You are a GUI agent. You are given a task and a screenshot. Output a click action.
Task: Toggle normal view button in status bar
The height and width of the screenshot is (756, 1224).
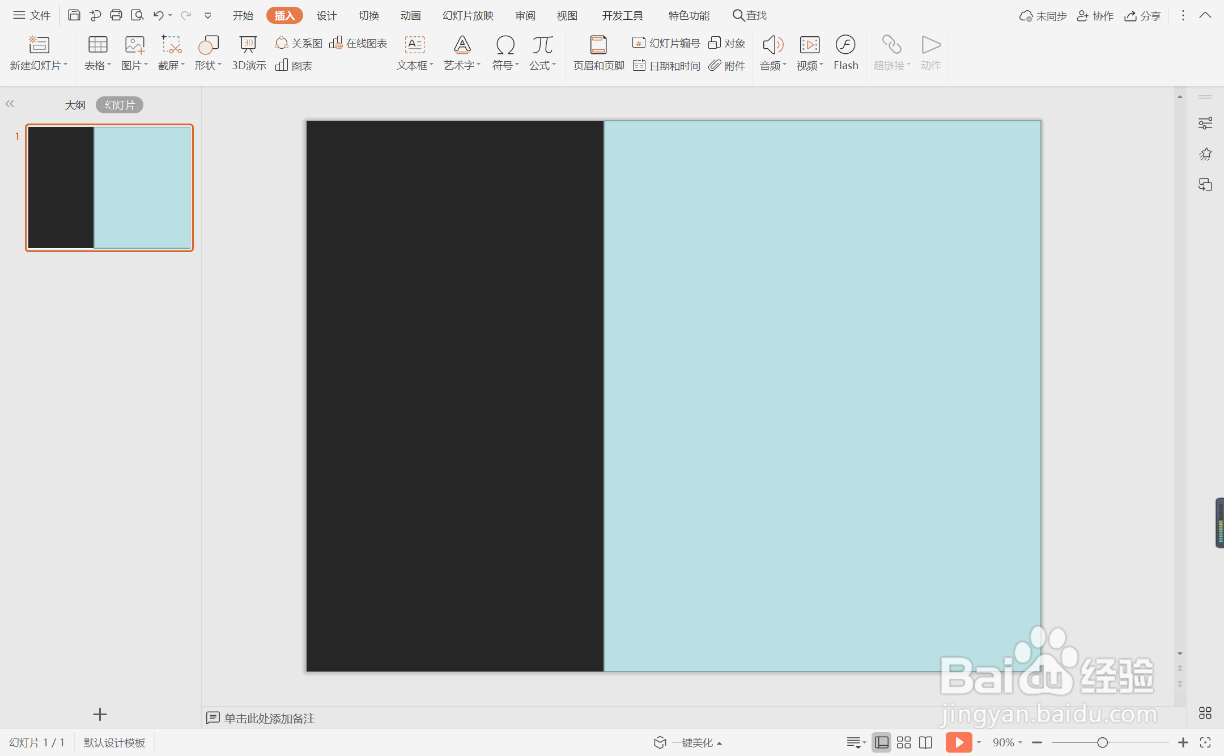pyautogui.click(x=881, y=742)
